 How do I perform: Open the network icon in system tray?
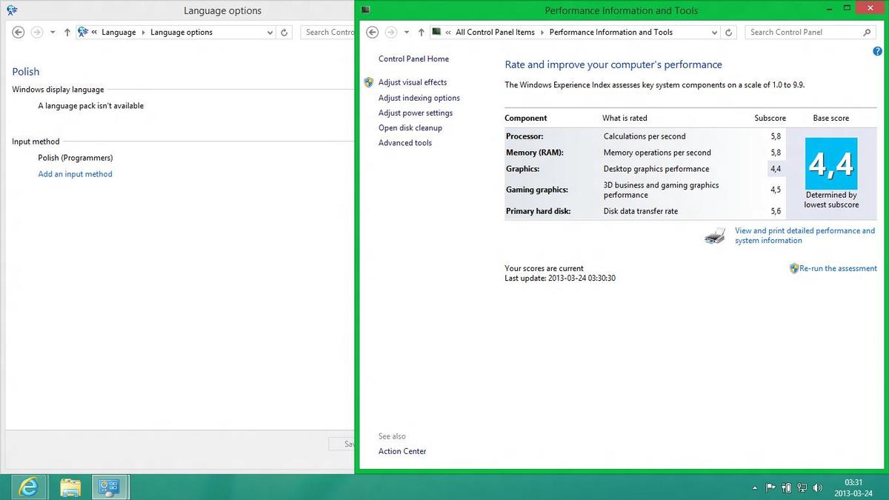point(802,487)
